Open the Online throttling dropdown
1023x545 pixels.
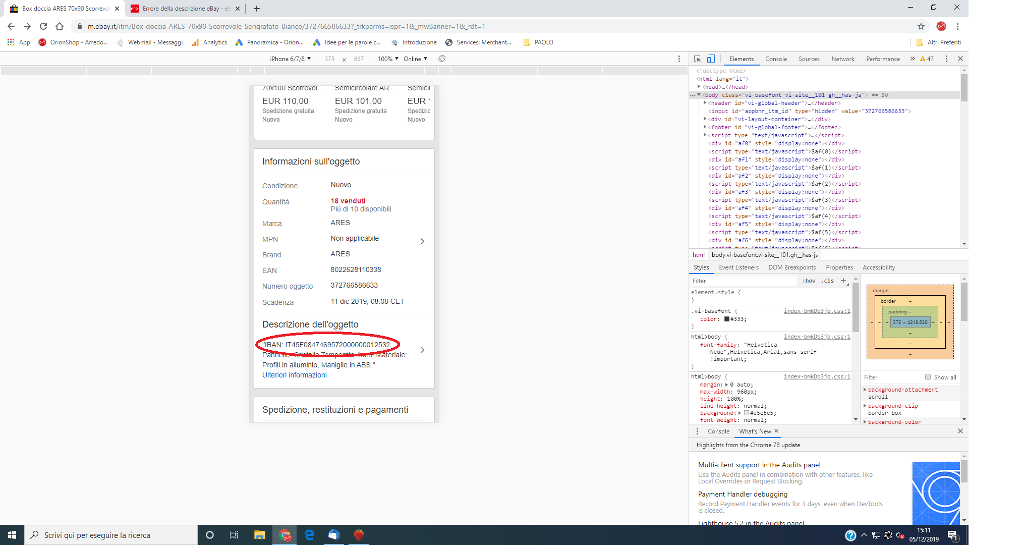[x=415, y=59]
